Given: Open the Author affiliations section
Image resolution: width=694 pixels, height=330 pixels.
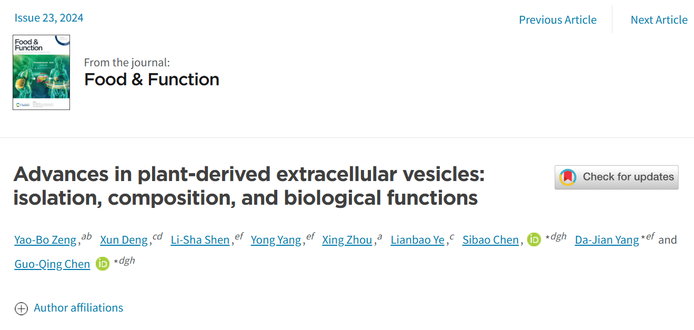Looking at the screenshot, I should 78,308.
